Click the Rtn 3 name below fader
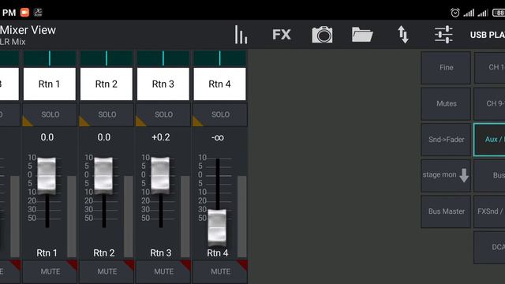The width and height of the screenshot is (505, 284). click(x=160, y=253)
